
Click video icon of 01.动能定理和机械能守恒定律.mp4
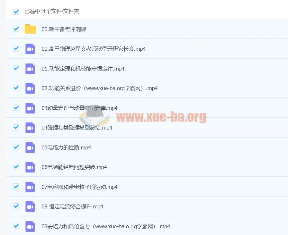coord(30,69)
